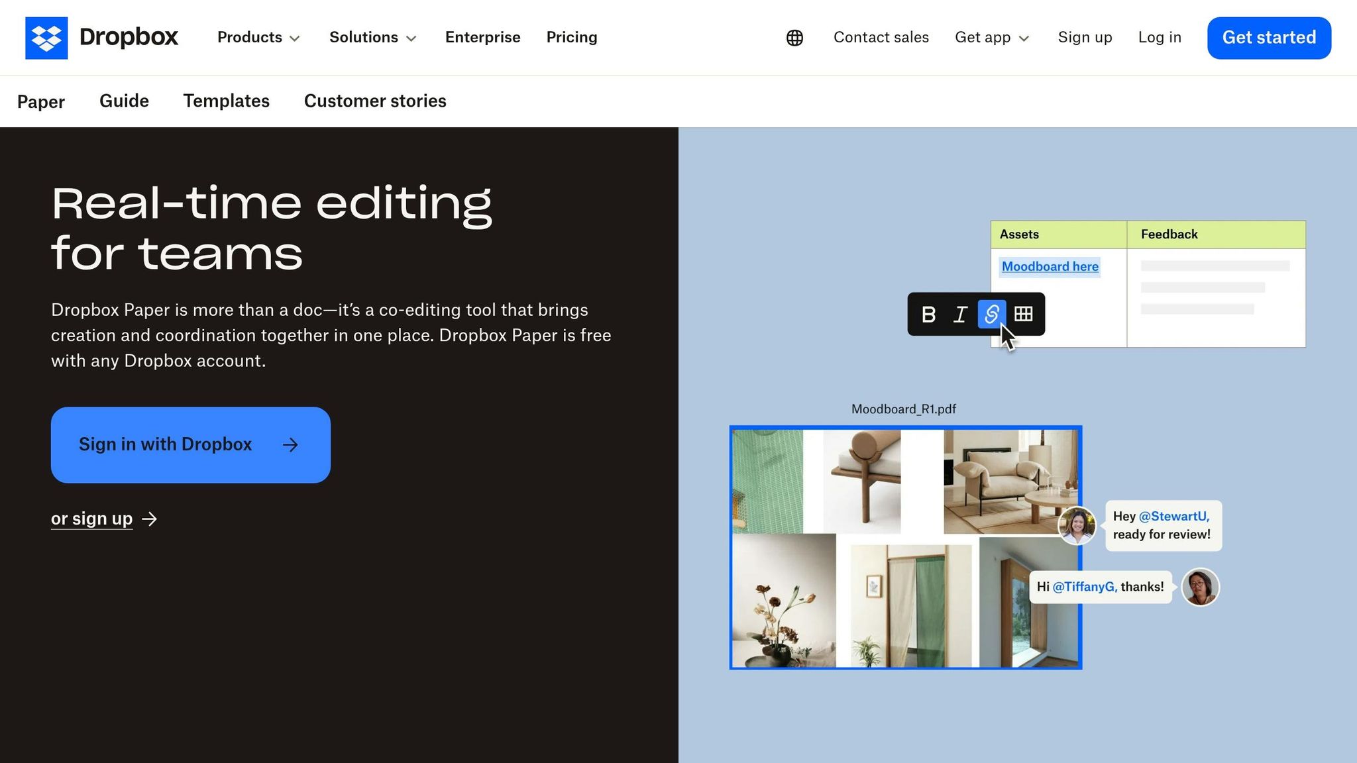Click the Get started button
This screenshot has height=763, width=1357.
coord(1268,38)
